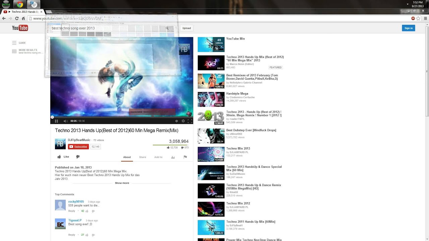Screen dimensions: 429x241
Task: Click the browser Forward arrow
Action: (10, 19)
